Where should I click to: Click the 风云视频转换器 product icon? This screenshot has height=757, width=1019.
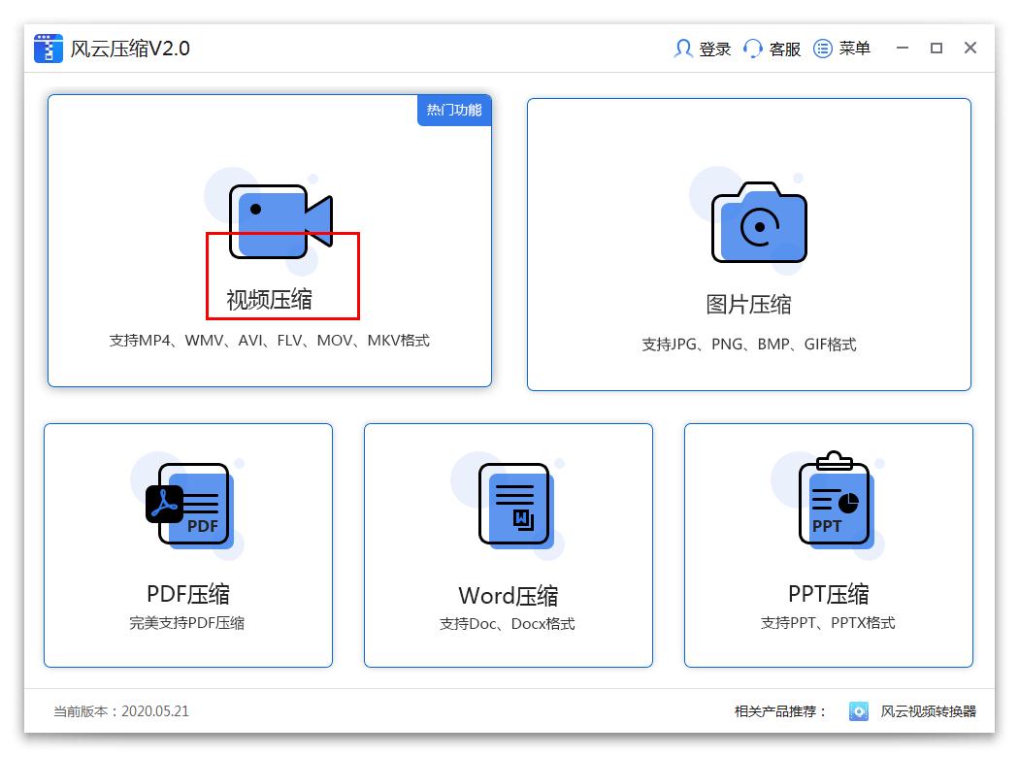pyautogui.click(x=859, y=710)
